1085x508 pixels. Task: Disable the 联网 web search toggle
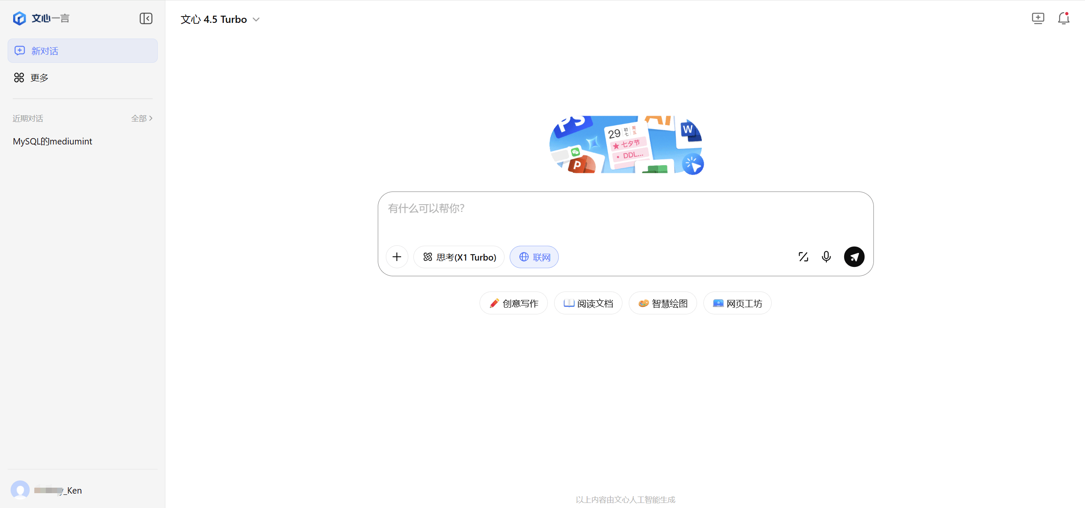[x=534, y=257]
